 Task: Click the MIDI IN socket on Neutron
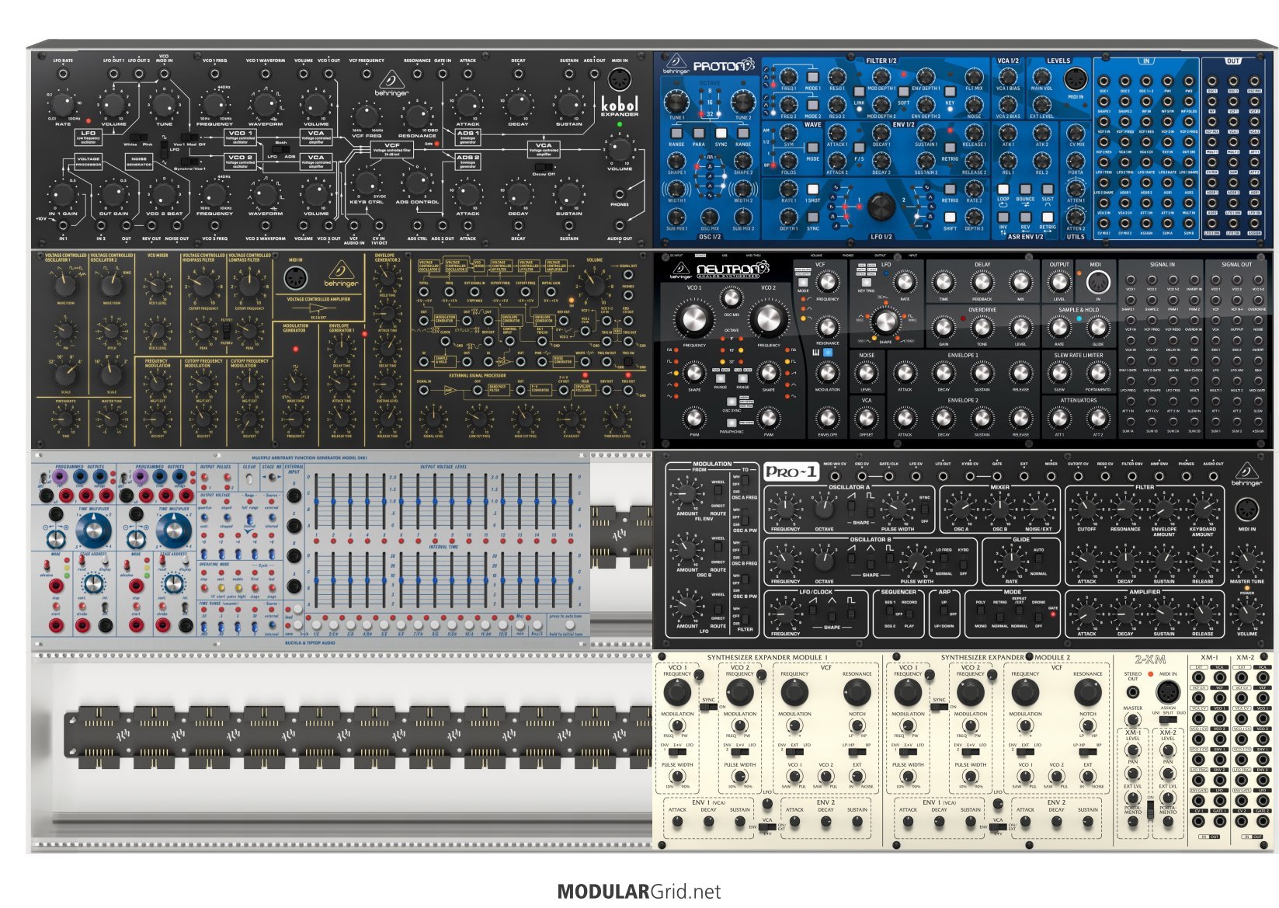(x=1097, y=282)
